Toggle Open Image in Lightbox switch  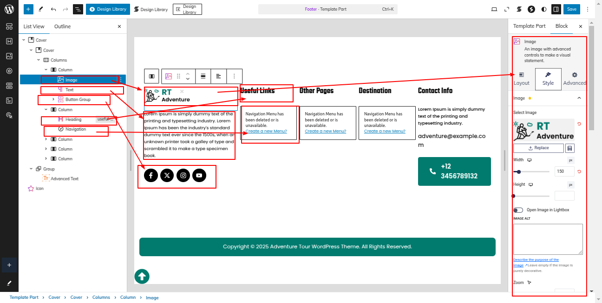click(517, 210)
